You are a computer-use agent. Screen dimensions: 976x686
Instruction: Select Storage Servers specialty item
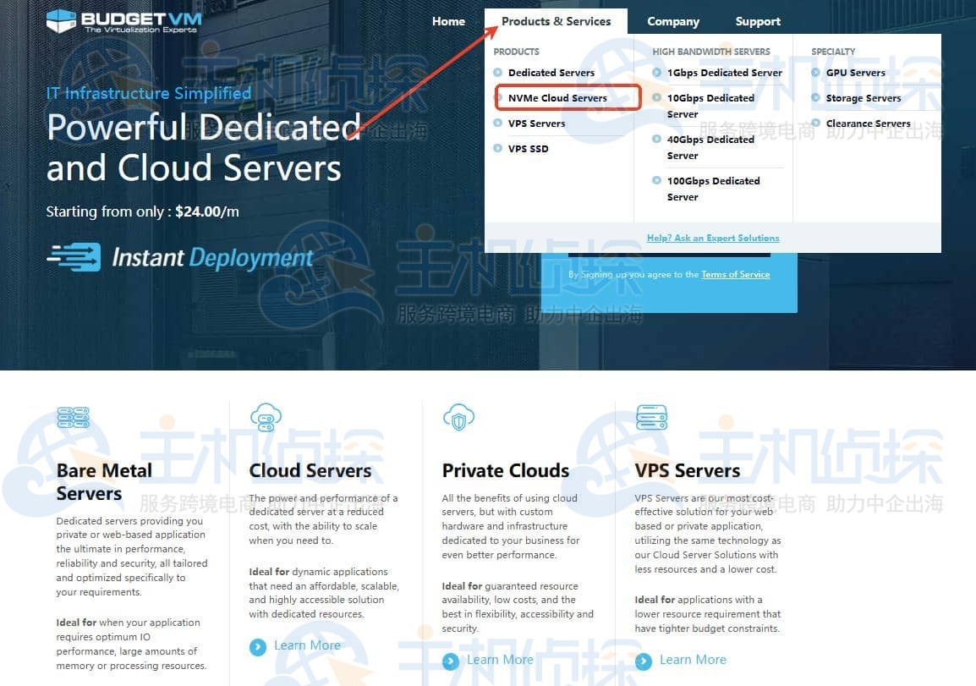click(864, 98)
